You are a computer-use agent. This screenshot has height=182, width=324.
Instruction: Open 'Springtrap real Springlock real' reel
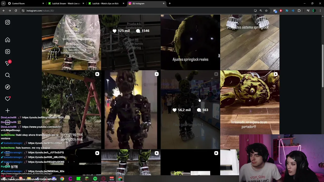tap(71, 110)
